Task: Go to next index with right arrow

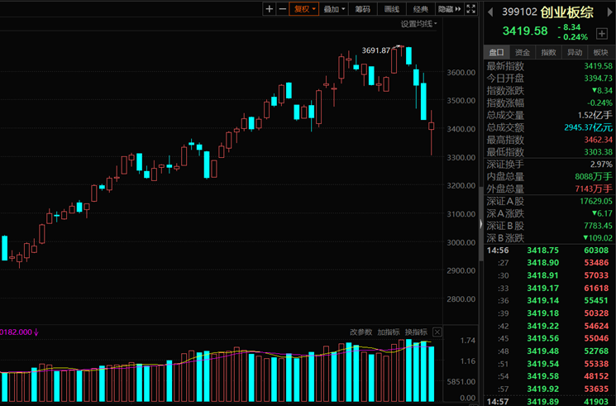Action: tap(610, 12)
